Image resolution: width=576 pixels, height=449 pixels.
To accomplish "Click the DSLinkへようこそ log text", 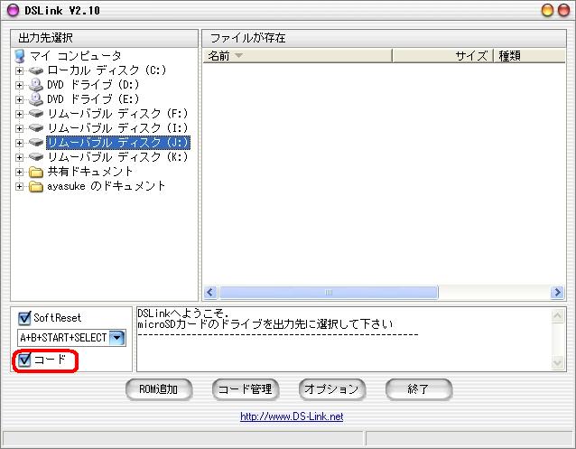I will pyautogui.click(x=183, y=313).
